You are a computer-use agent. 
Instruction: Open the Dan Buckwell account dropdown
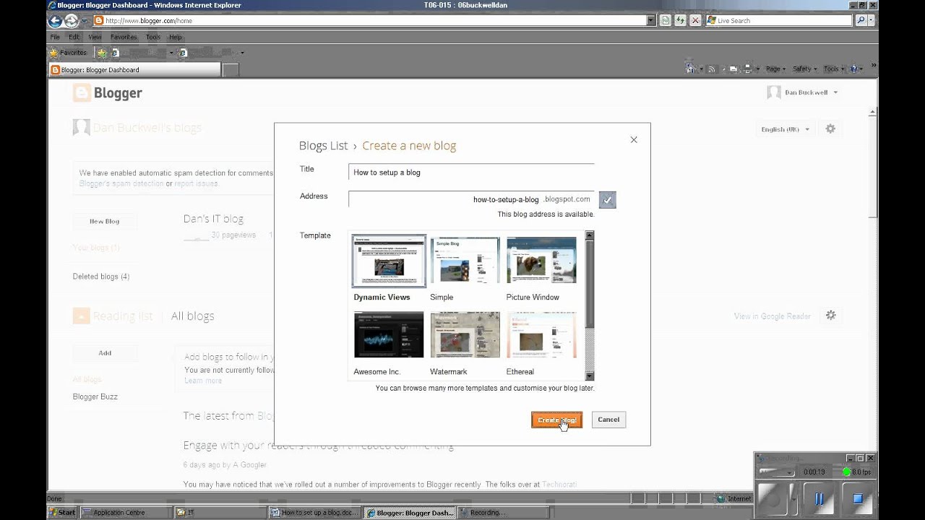(x=803, y=92)
